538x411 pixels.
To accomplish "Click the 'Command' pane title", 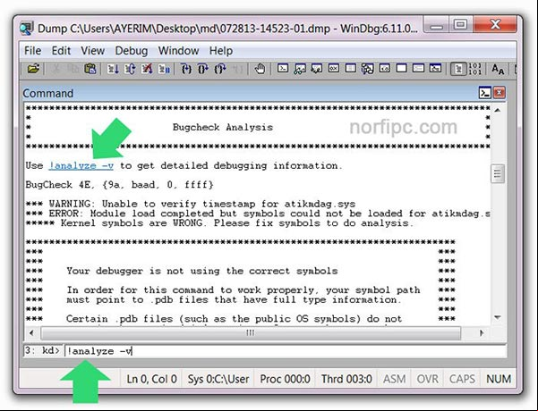I will [48, 93].
